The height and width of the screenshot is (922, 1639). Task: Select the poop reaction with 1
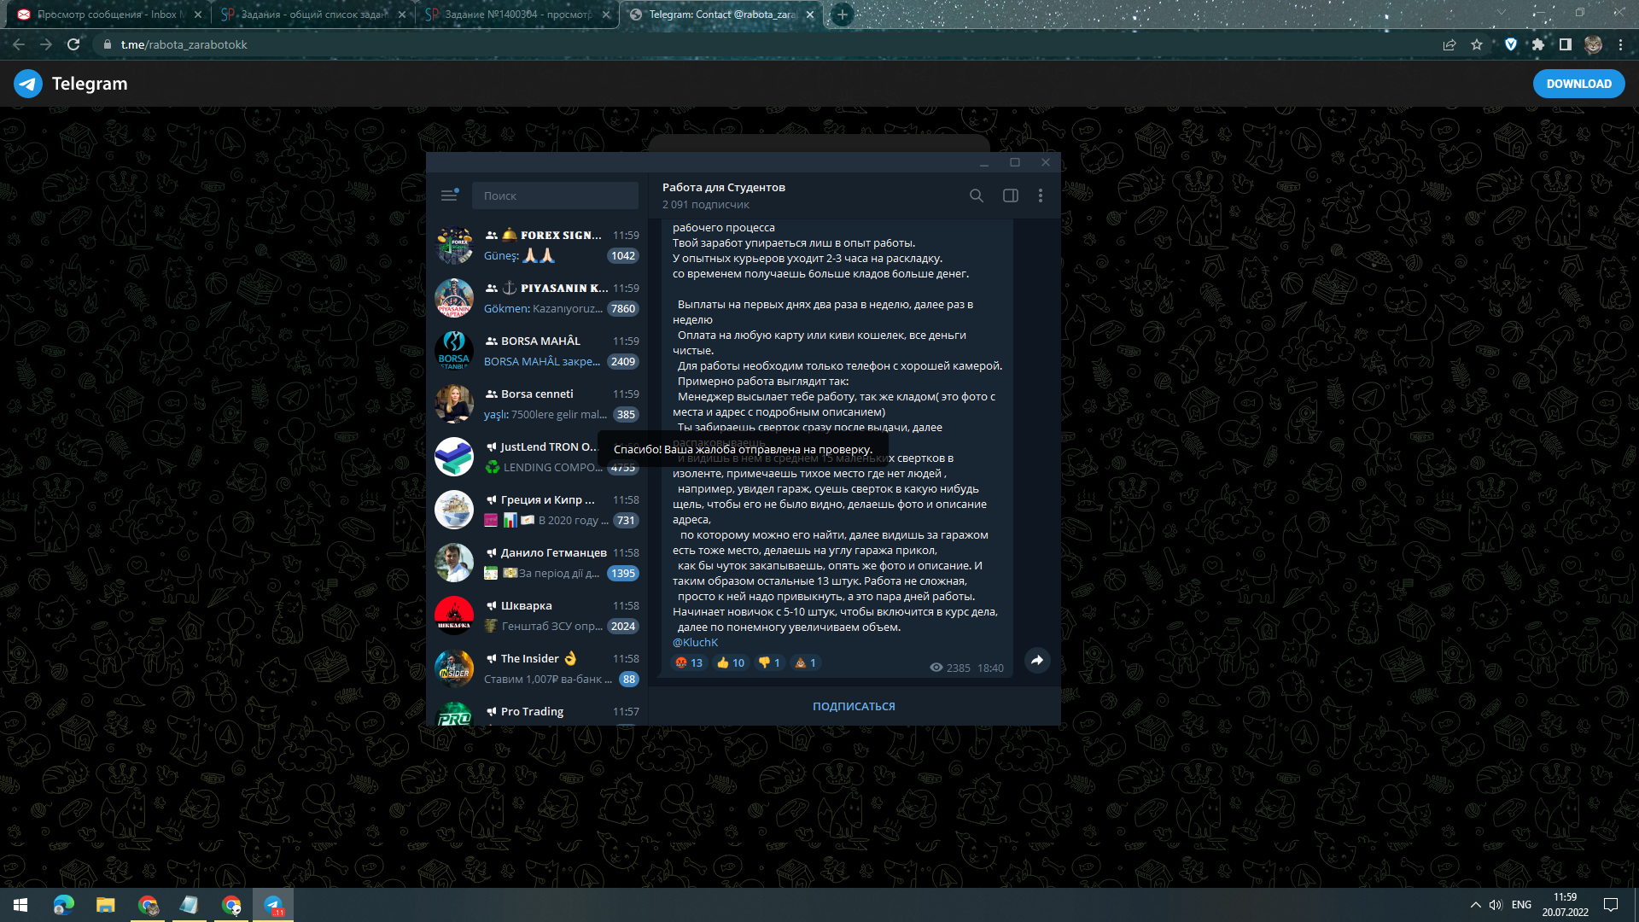pos(806,662)
